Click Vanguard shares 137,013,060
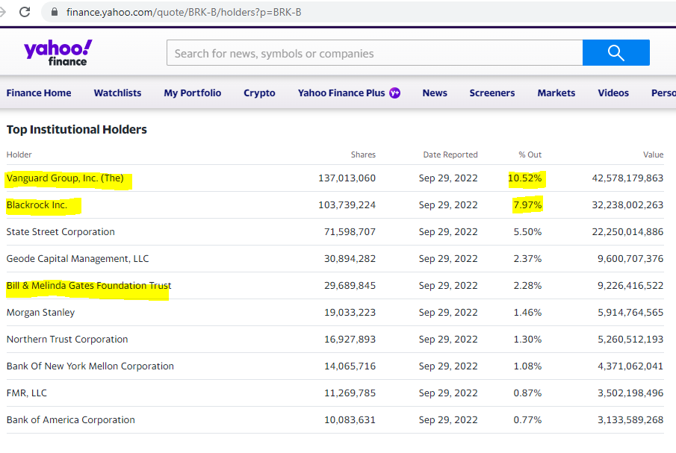Screen dimensions: 676x453 [x=347, y=178]
